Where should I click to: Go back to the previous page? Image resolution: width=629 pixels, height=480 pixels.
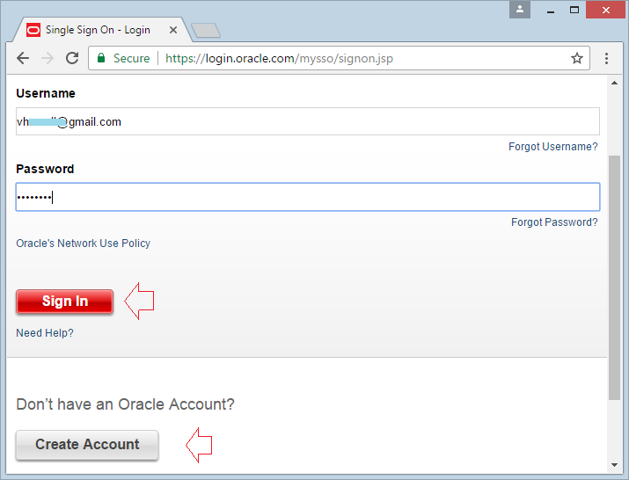click(23, 59)
